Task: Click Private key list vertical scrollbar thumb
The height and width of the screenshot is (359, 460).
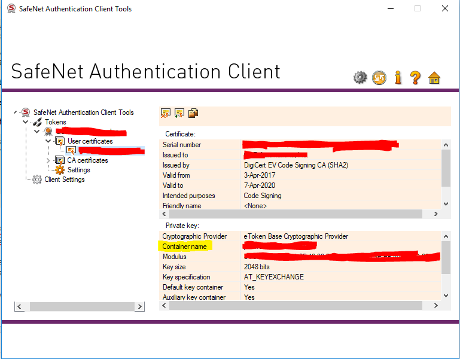Action: click(446, 258)
